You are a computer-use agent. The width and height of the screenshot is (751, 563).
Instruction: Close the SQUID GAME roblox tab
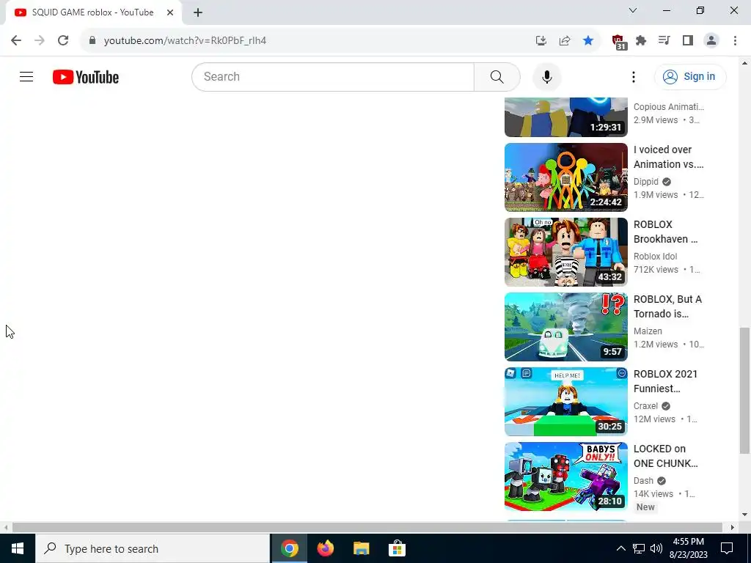pos(170,12)
